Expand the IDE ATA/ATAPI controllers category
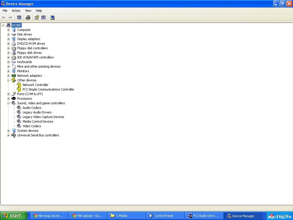The image size is (293, 220). coord(8,57)
